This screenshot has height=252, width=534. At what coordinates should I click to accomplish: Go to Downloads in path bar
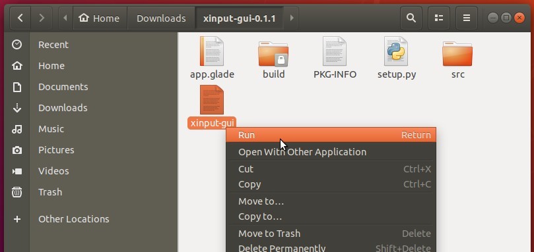coord(161,18)
